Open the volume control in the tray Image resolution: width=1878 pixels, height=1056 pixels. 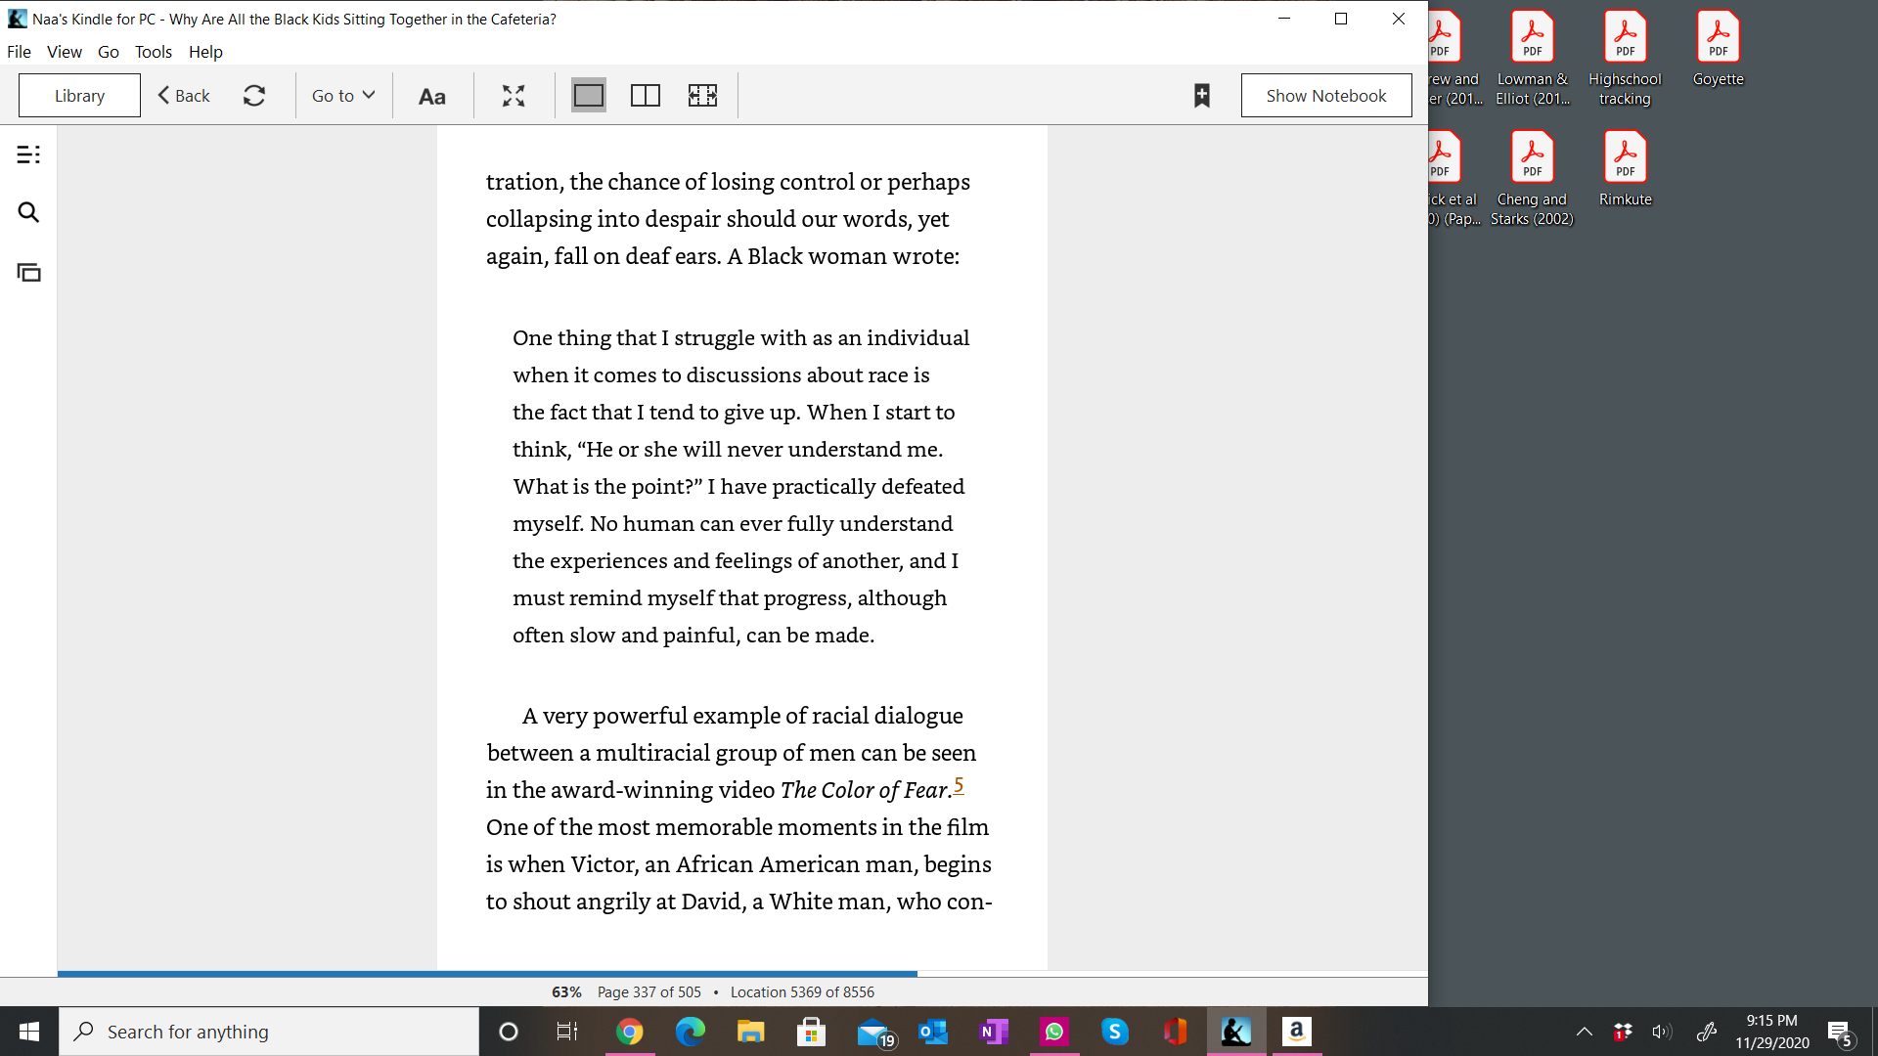pos(1662,1032)
